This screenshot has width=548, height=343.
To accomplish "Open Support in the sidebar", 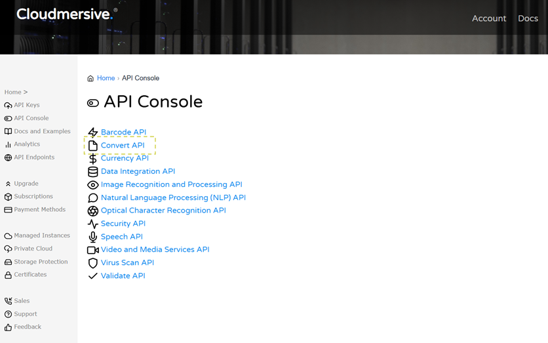I will pyautogui.click(x=26, y=314).
